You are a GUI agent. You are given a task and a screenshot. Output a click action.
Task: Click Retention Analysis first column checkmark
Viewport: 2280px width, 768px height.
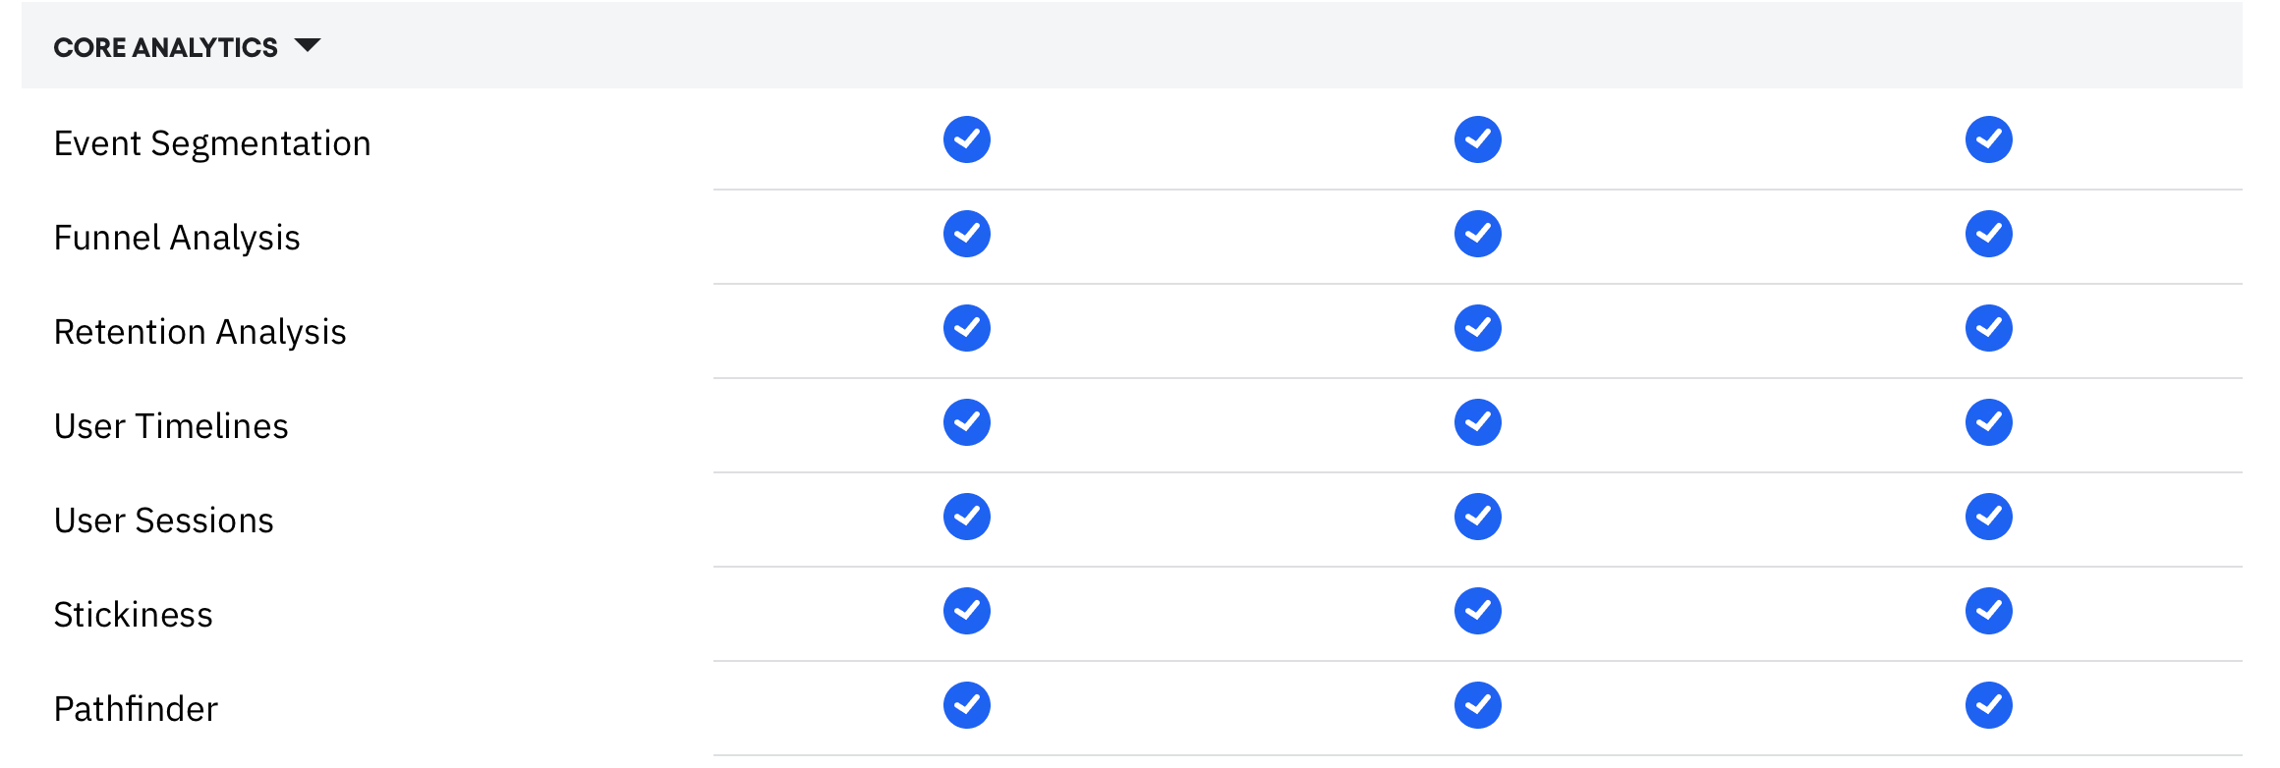tap(966, 328)
